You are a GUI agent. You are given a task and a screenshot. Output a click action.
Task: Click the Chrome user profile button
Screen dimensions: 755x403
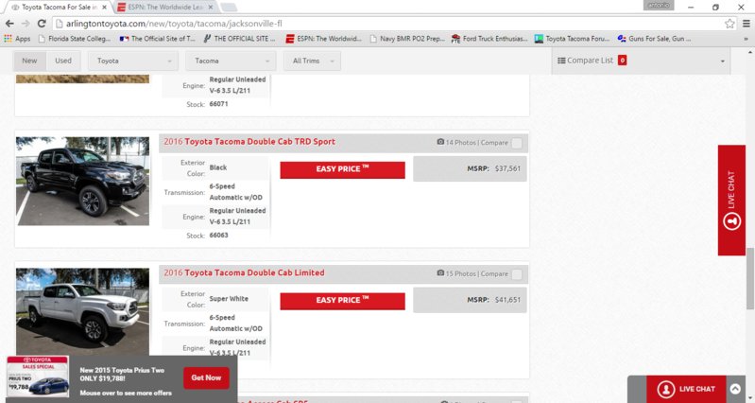pyautogui.click(x=659, y=6)
